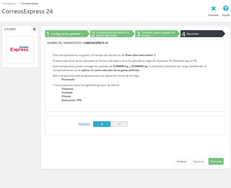The width and height of the screenshot is (231, 188).
Task: Open Ayuda using the question mark icon
Action: [225, 9]
